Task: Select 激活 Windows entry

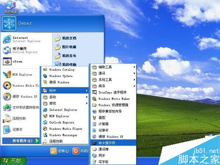Action: [65, 82]
